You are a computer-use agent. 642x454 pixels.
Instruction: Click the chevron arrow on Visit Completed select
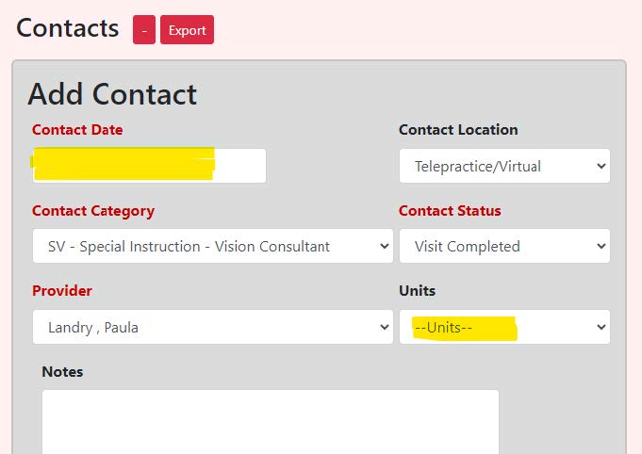(x=601, y=247)
